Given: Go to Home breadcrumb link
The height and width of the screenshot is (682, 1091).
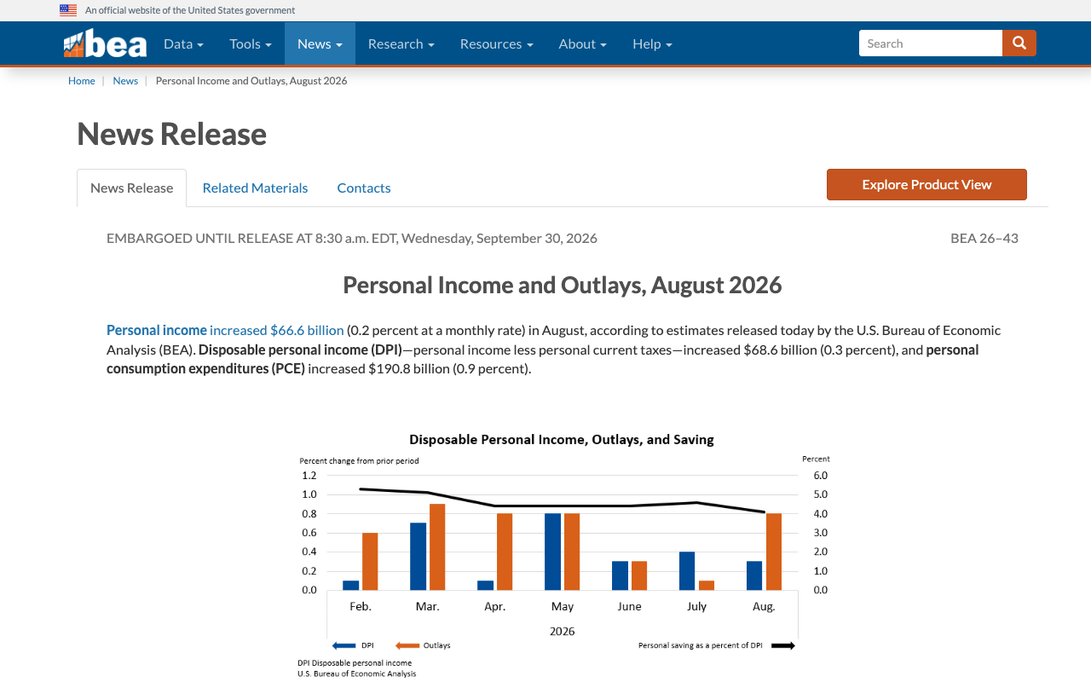Looking at the screenshot, I should pyautogui.click(x=82, y=80).
